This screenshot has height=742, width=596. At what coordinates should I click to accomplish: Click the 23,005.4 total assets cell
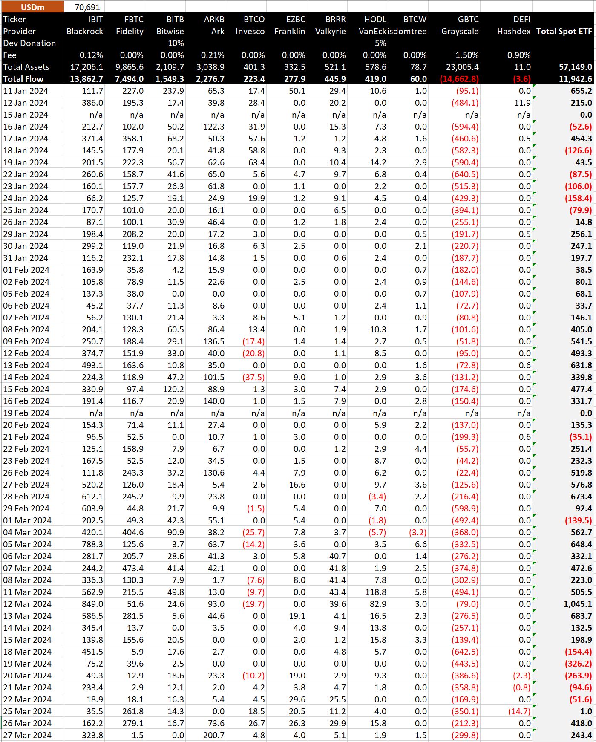coord(461,67)
